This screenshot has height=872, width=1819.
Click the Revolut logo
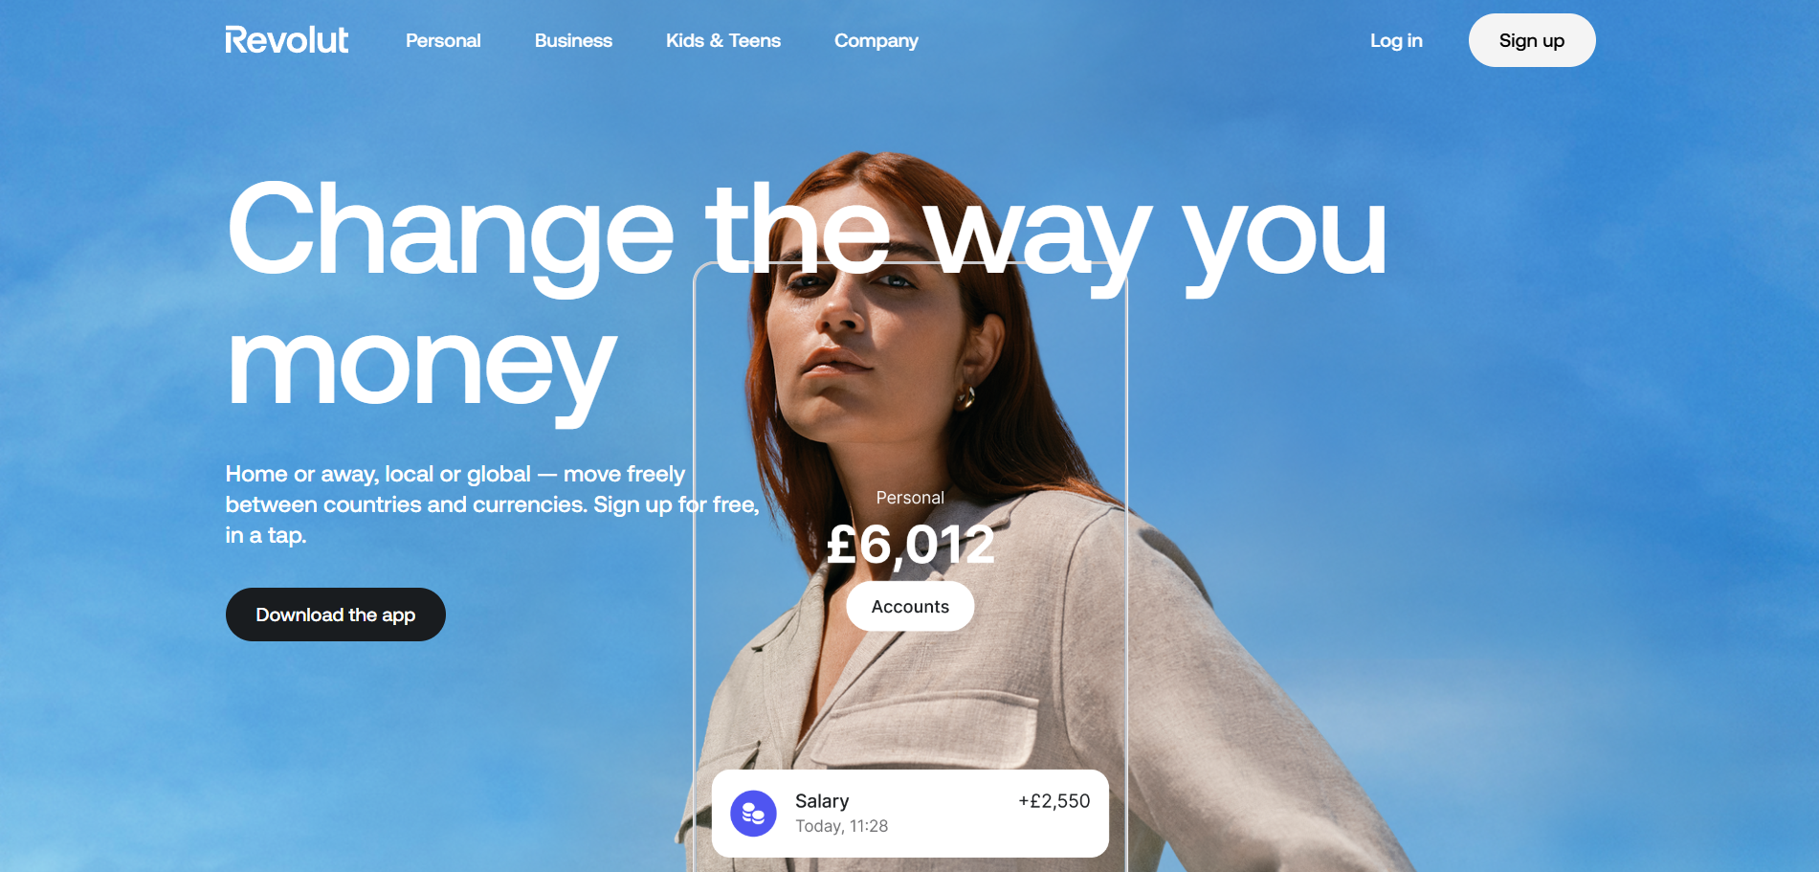[287, 40]
